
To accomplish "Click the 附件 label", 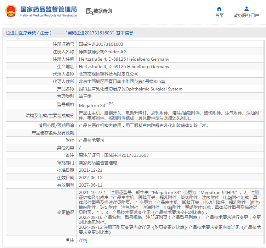I will (70, 140).
